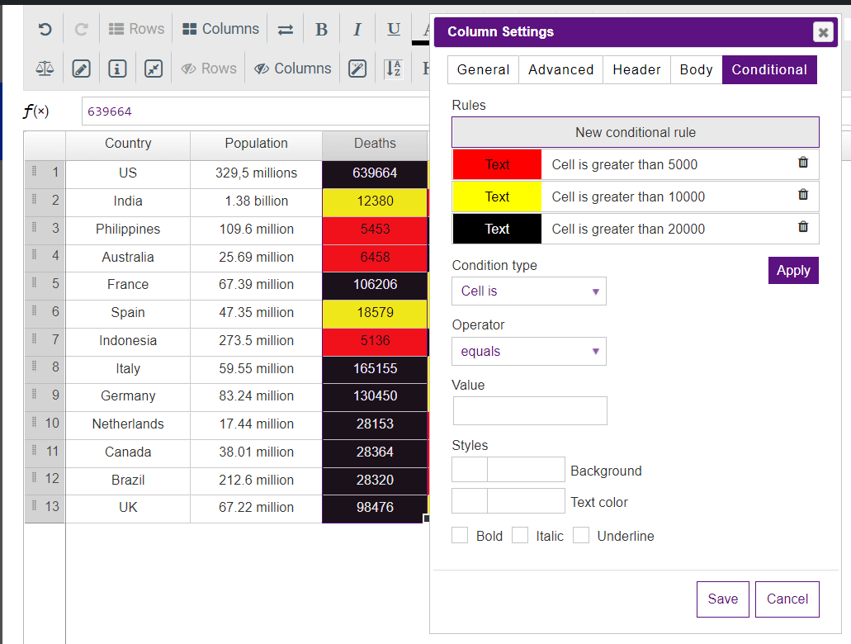Select the magic wand toolbar icon
The image size is (851, 644).
click(x=357, y=68)
